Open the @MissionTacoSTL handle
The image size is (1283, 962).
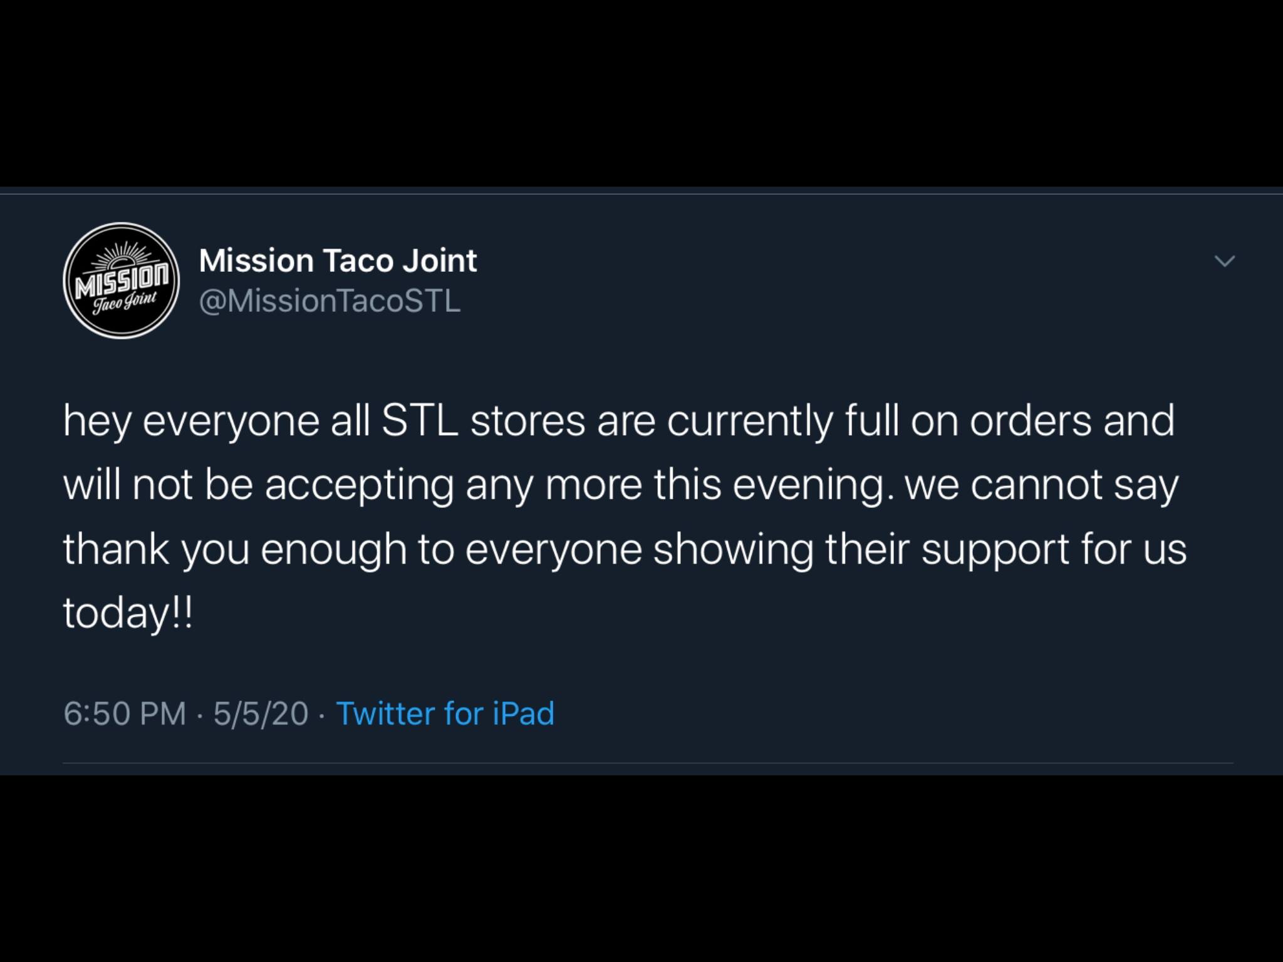pos(330,301)
